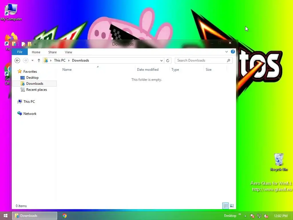
Task: Select This PC in the navigation pane
Action: (29, 102)
